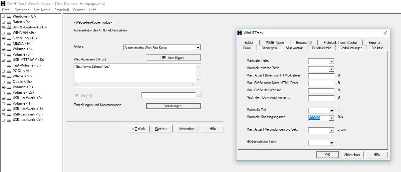Select USB-Laufwerk S: in drive tree
This screenshot has width=401, height=172.
coord(28,98)
